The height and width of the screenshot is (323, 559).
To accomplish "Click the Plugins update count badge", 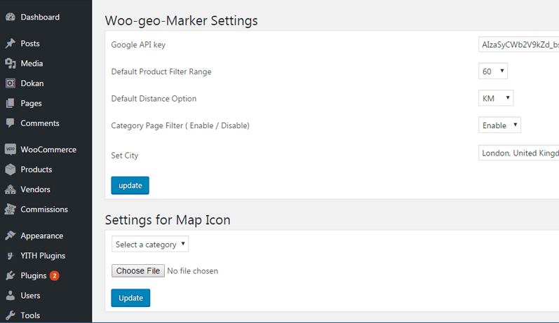I will (54, 275).
